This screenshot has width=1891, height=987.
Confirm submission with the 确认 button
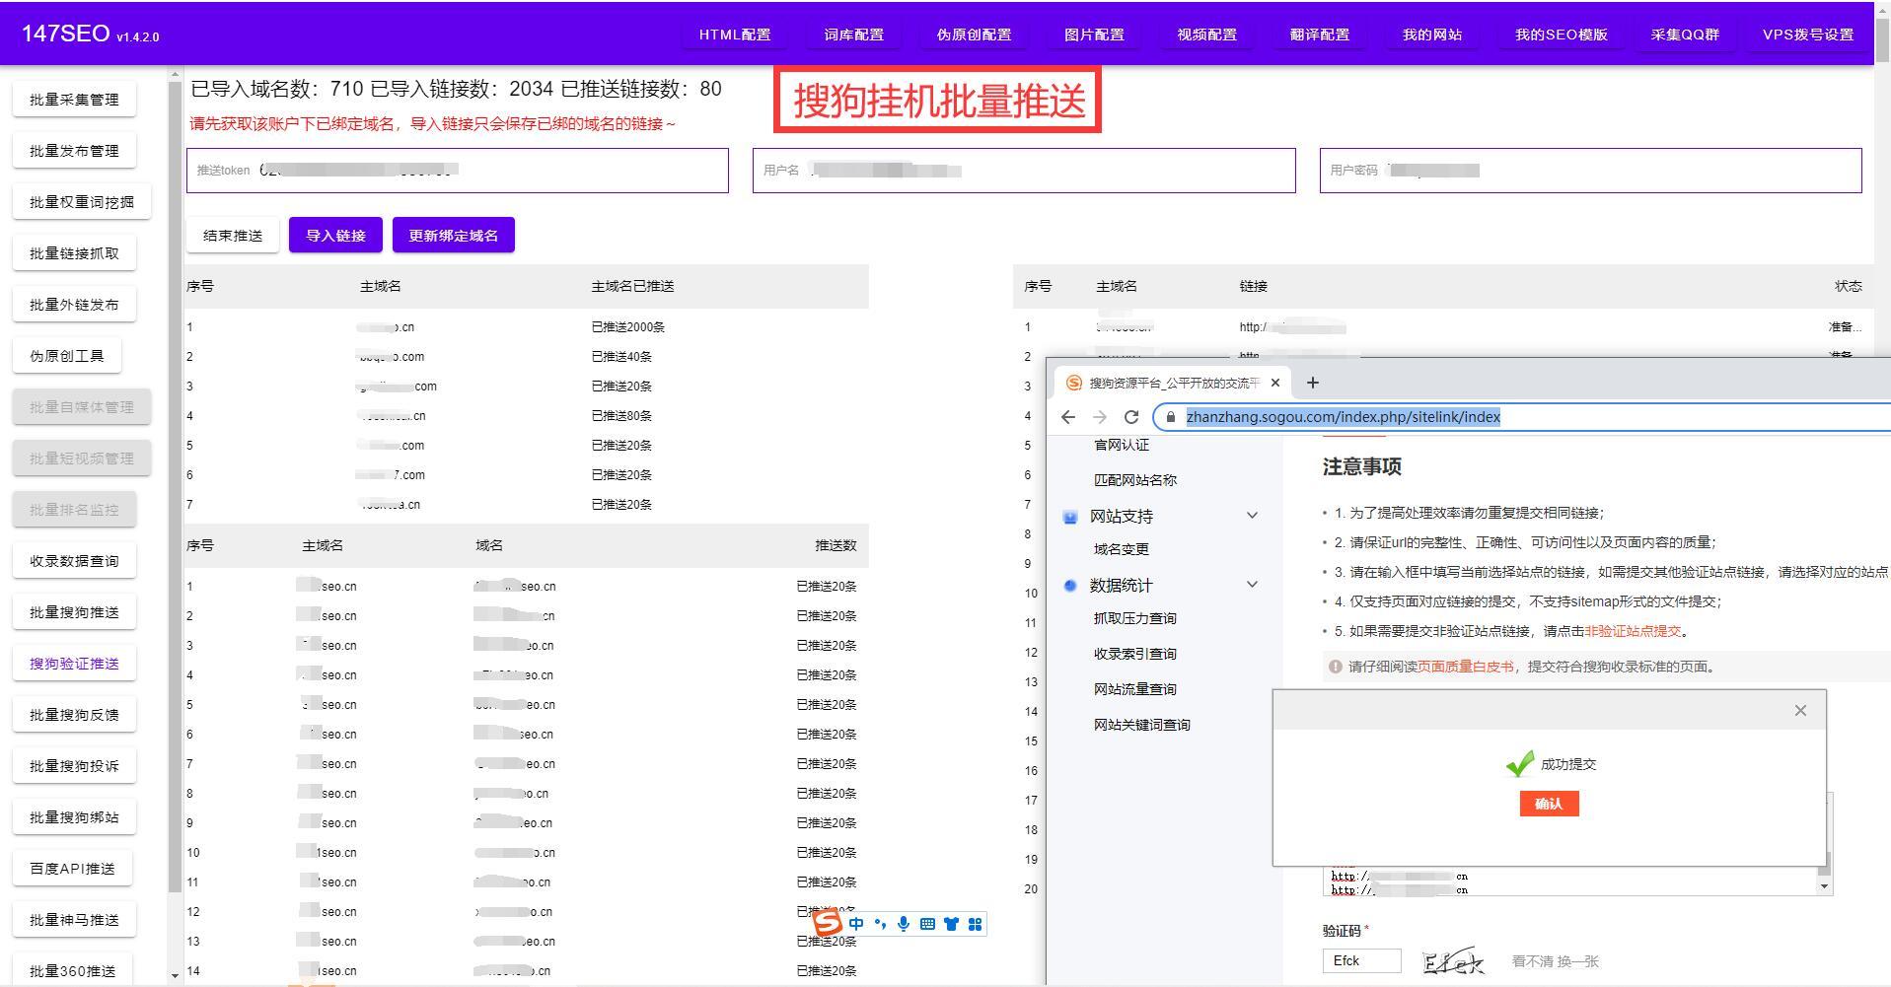pyautogui.click(x=1549, y=805)
